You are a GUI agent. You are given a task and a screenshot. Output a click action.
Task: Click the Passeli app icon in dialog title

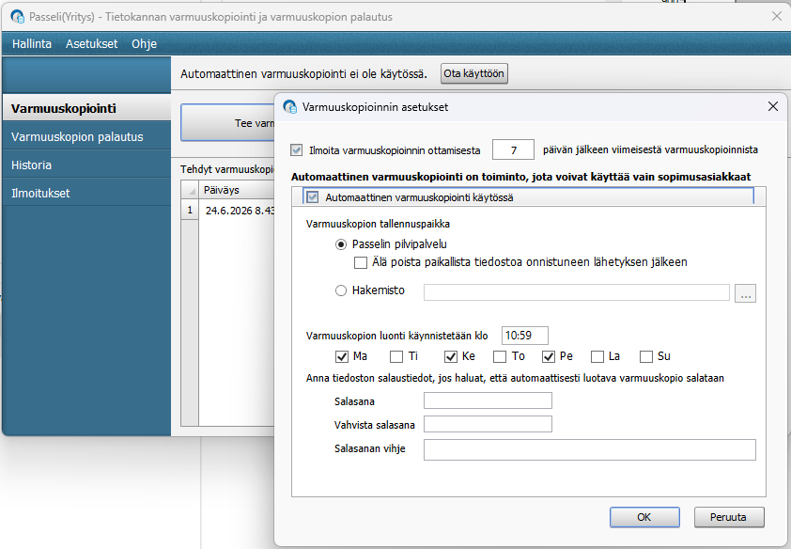point(290,107)
